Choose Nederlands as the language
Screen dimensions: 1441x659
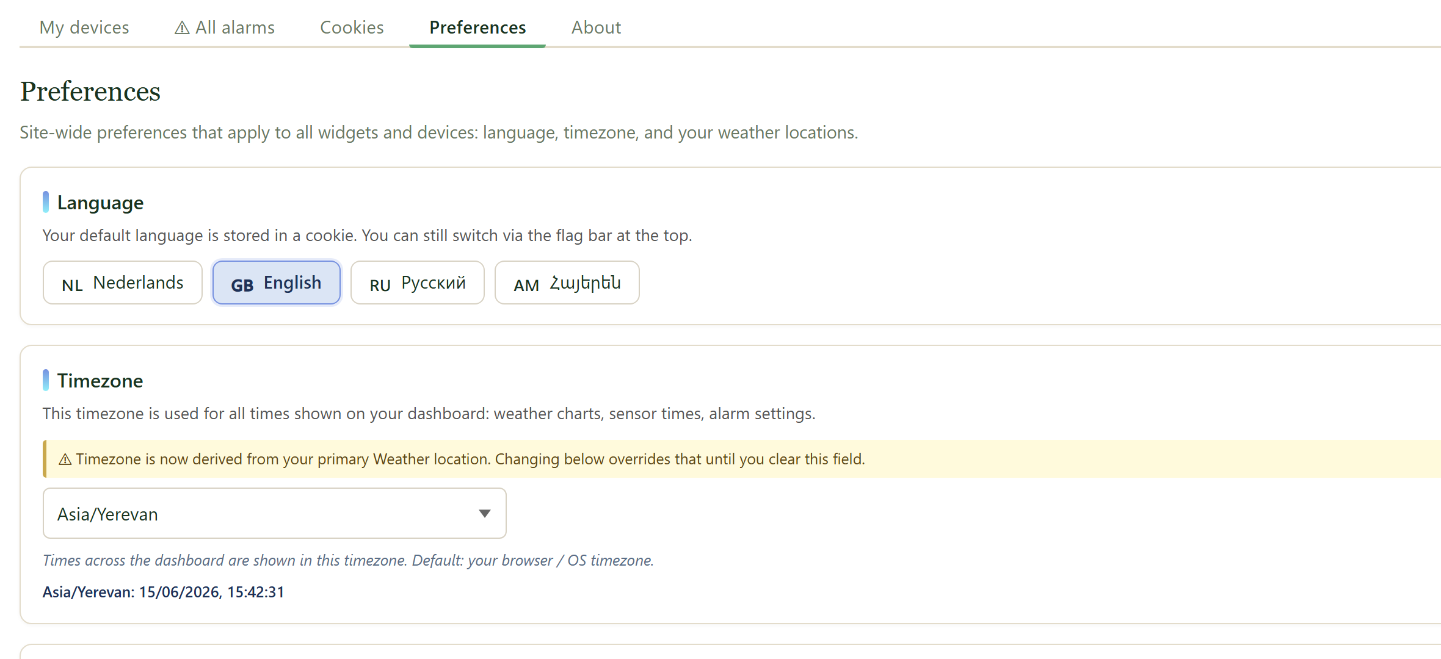coord(123,283)
